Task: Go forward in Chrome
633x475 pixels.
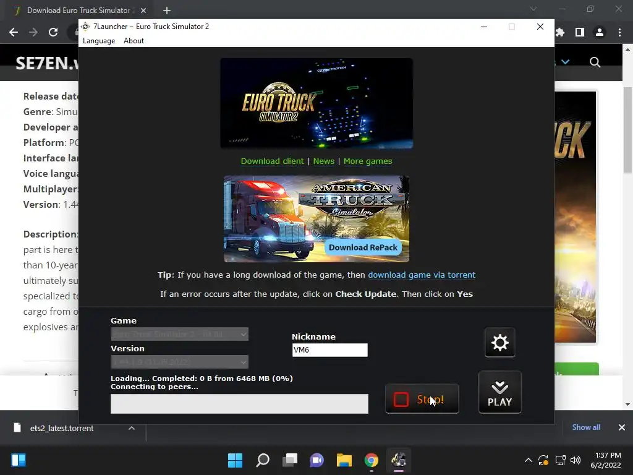Action: point(33,32)
